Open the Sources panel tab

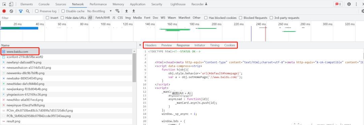point(61,4)
